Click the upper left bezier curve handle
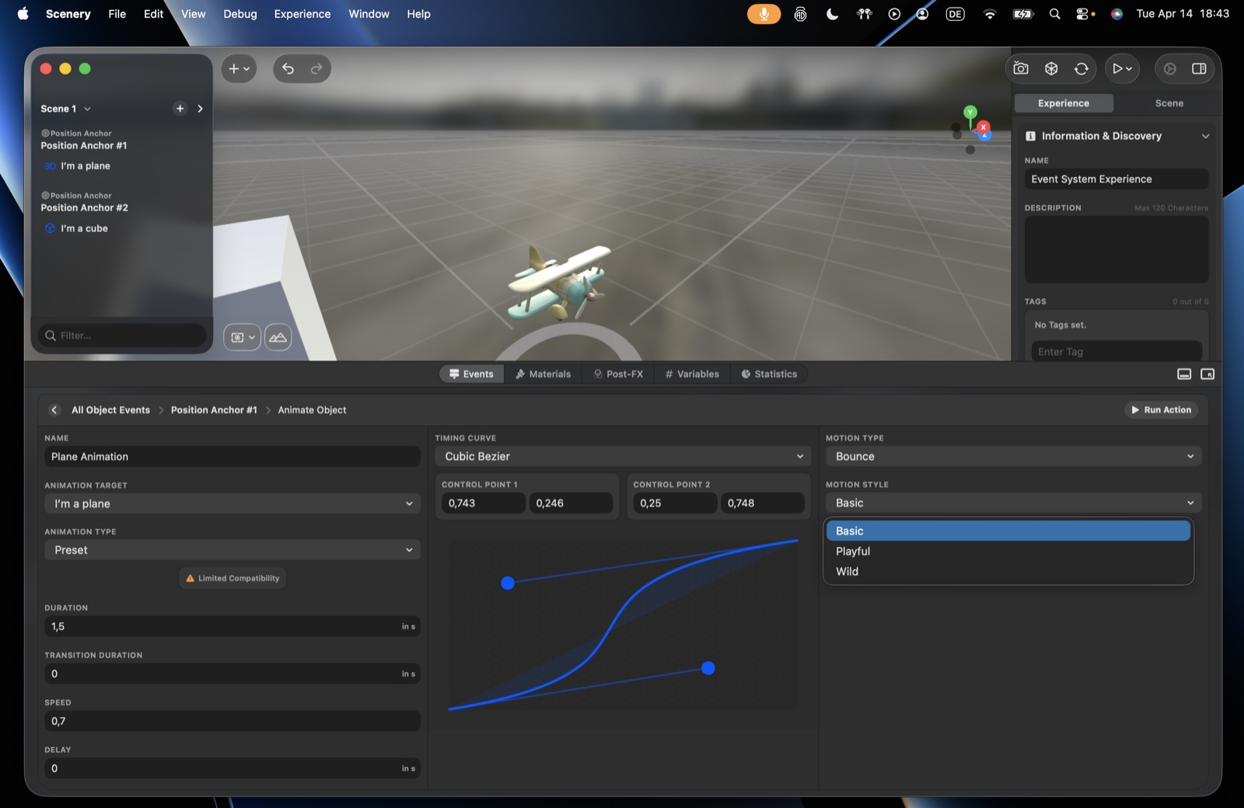The image size is (1244, 808). pos(508,583)
